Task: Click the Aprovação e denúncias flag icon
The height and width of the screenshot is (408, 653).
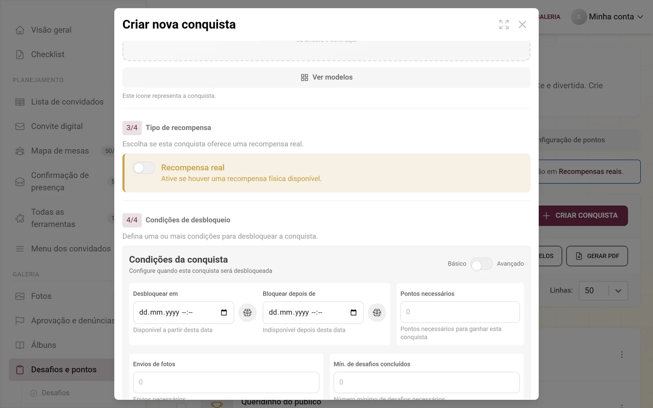Action: coord(20,321)
